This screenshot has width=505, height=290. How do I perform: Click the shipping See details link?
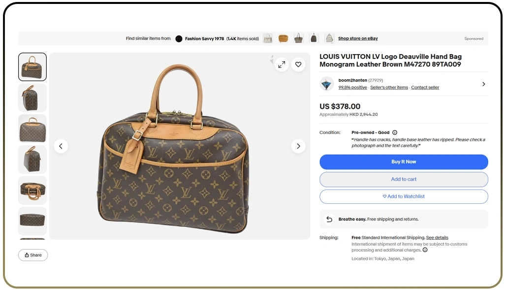[437, 237]
